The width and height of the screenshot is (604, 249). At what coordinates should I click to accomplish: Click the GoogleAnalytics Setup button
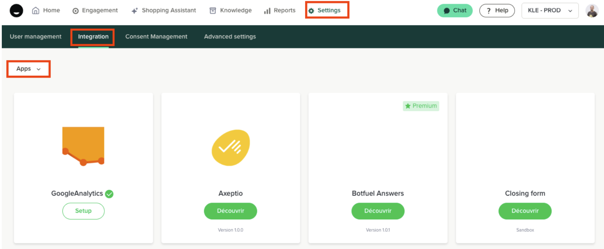(83, 211)
